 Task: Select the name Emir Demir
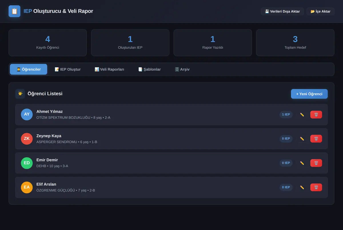[47, 160]
